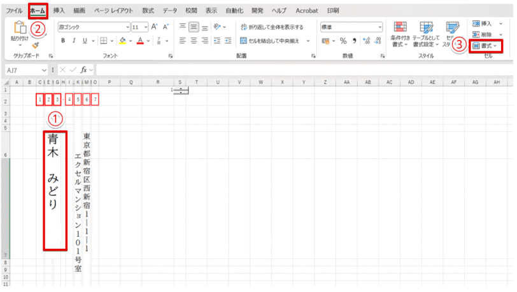Click the vertical address text 東京都新宿区西新宿
The image size is (517, 292).
(87, 171)
